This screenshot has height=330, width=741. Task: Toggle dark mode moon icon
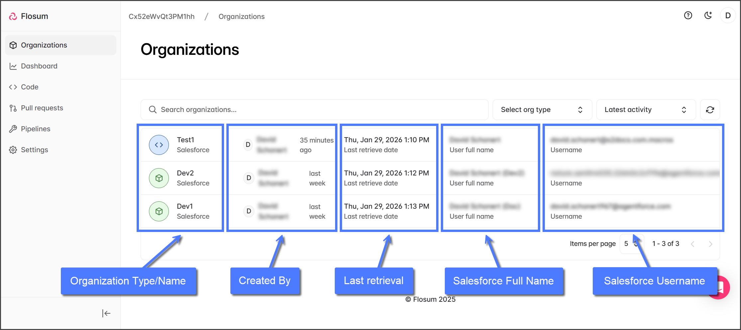pos(708,16)
